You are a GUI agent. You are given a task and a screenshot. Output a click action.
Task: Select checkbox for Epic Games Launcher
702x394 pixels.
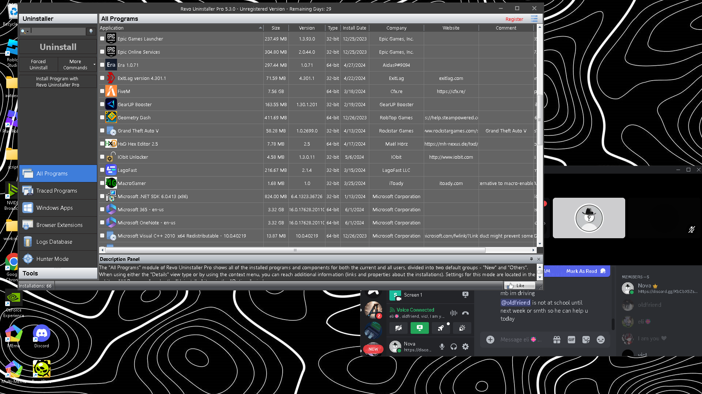(x=102, y=39)
